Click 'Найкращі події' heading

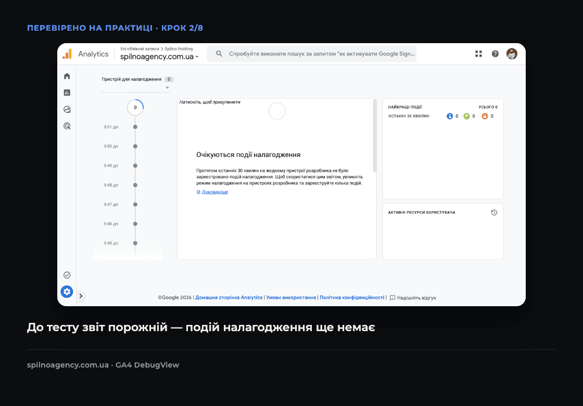point(405,107)
